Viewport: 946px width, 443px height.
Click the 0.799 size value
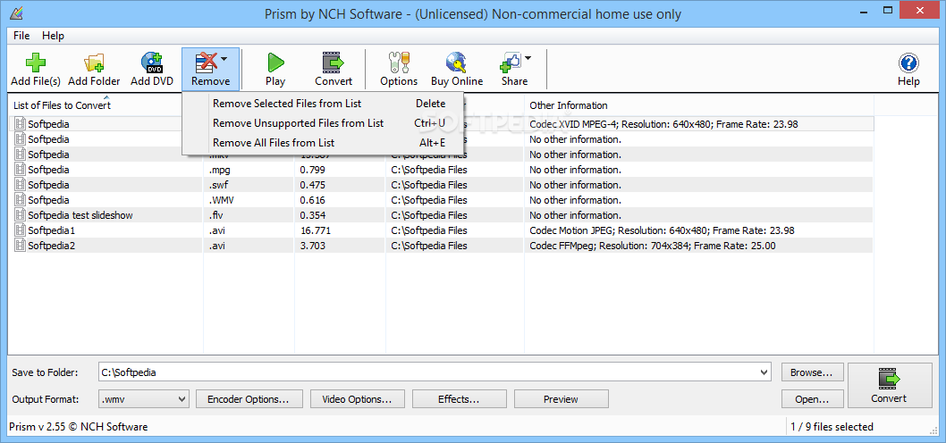pos(313,170)
